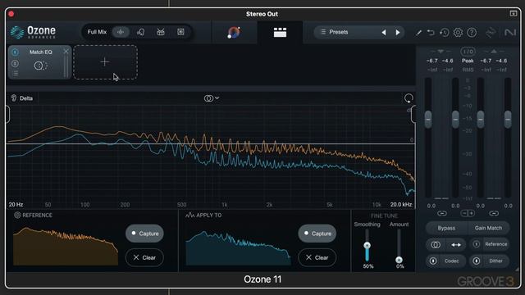Click the output section expand arrow
This screenshot has width=525, height=295.
click(x=494, y=52)
